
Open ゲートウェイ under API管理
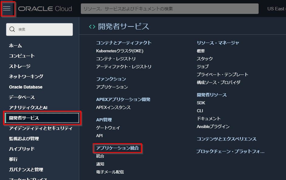tap(108, 128)
